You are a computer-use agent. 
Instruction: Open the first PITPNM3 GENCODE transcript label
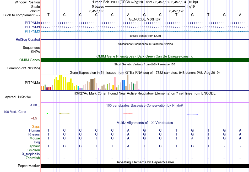coord(32,23)
